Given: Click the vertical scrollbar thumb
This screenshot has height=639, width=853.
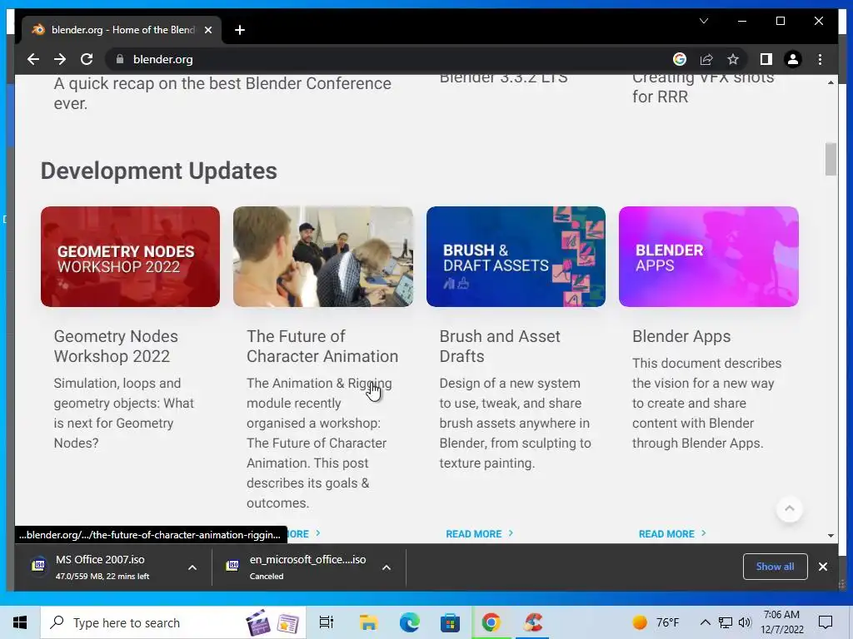Looking at the screenshot, I should tap(831, 159).
